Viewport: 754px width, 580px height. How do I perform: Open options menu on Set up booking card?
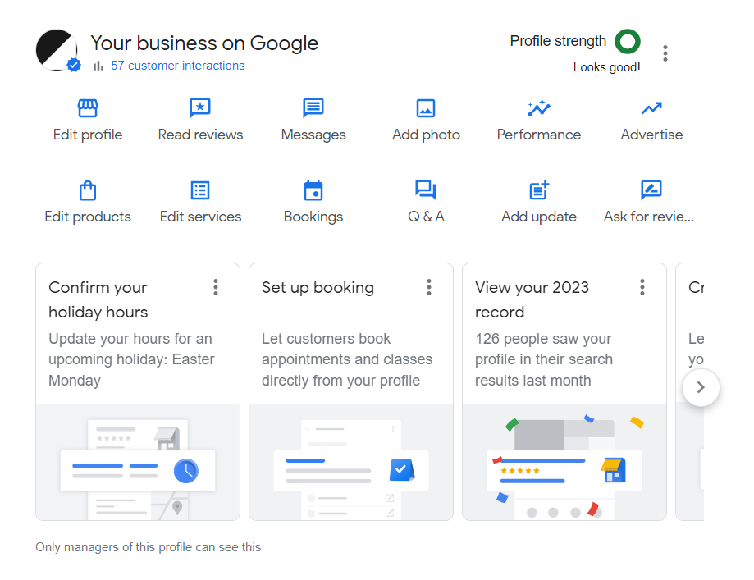coord(429,287)
